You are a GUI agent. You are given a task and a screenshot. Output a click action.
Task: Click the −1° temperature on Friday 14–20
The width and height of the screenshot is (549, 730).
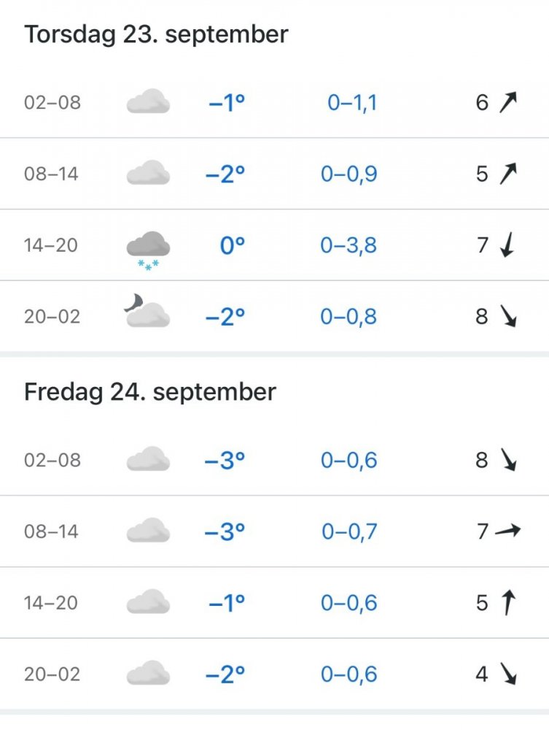pos(226,603)
